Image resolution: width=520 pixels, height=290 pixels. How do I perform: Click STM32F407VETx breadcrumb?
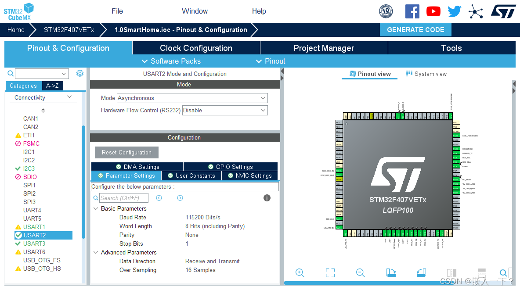(x=69, y=30)
